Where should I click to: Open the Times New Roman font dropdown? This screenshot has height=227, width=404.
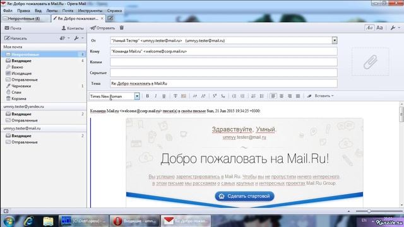tap(137, 96)
